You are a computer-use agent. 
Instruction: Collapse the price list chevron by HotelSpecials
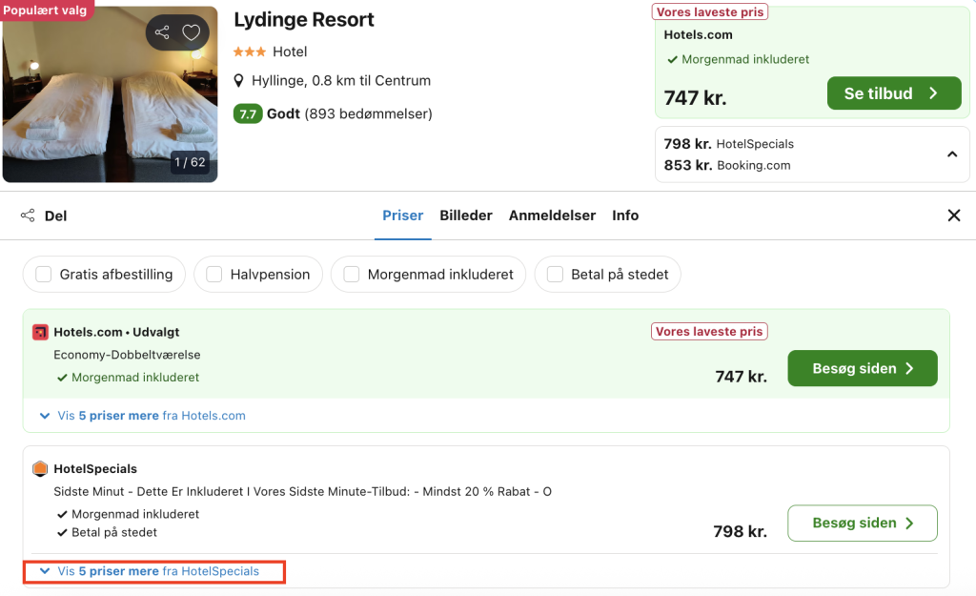951,154
